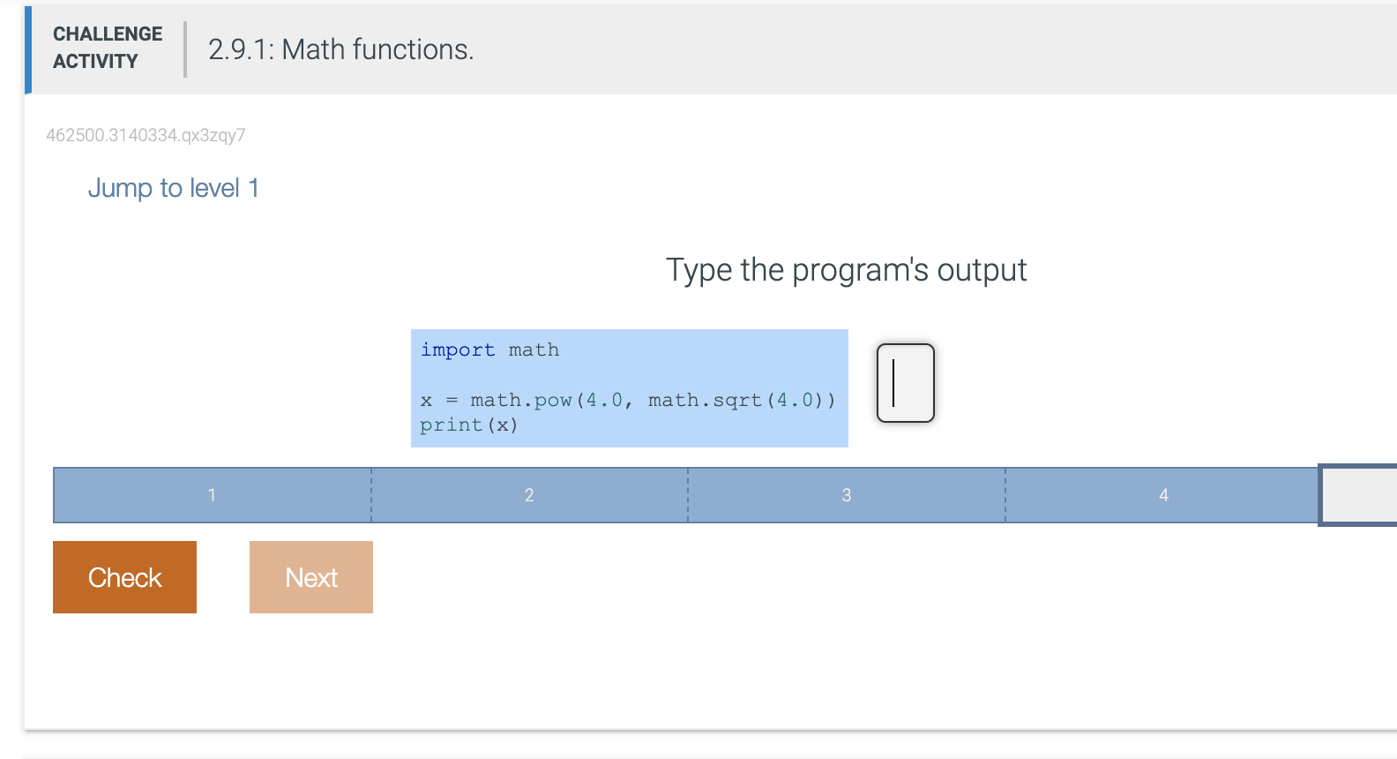Select progress bar segment 4
This screenshot has width=1397, height=759.
pyautogui.click(x=1163, y=495)
